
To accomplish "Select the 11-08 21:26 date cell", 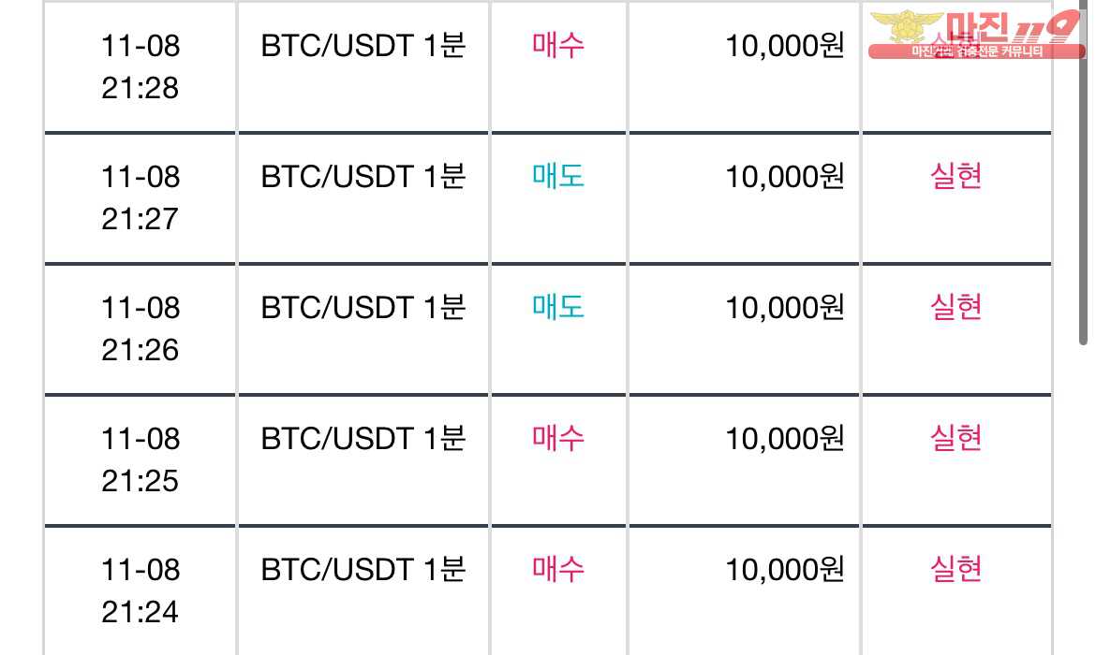I will pos(140,328).
